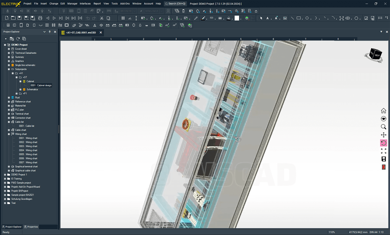Image resolution: width=390 pixels, height=235 pixels.
Task: Click the fit-to-screen arrows icon
Action: click(x=383, y=151)
